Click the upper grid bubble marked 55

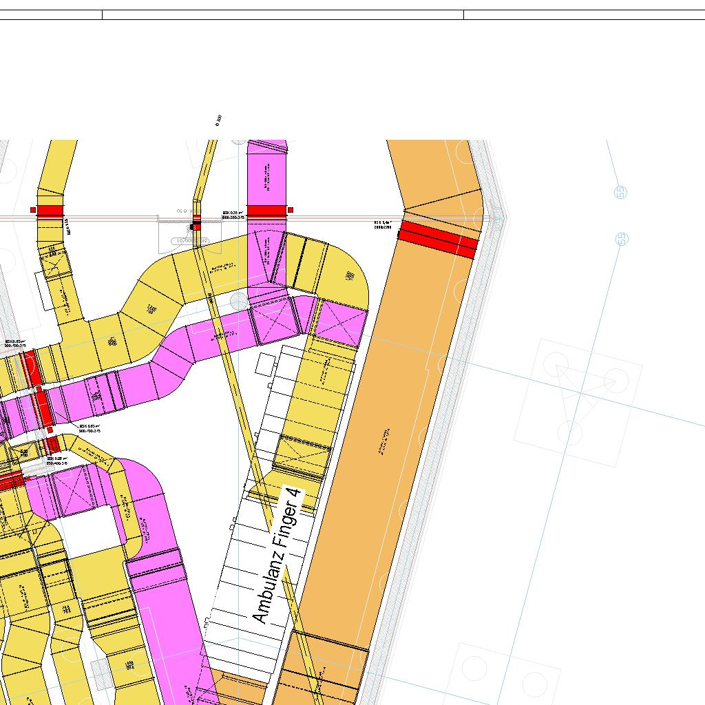pos(621,192)
